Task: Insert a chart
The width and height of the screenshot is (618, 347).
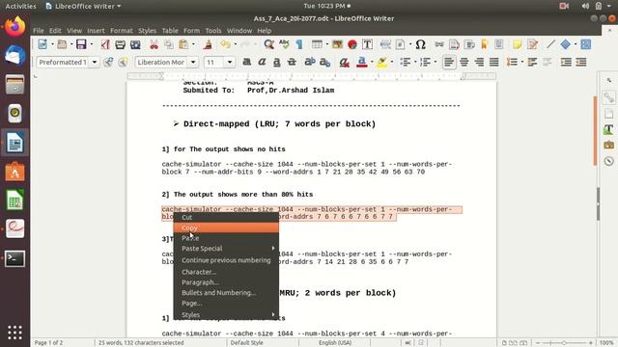Action: click(x=352, y=44)
